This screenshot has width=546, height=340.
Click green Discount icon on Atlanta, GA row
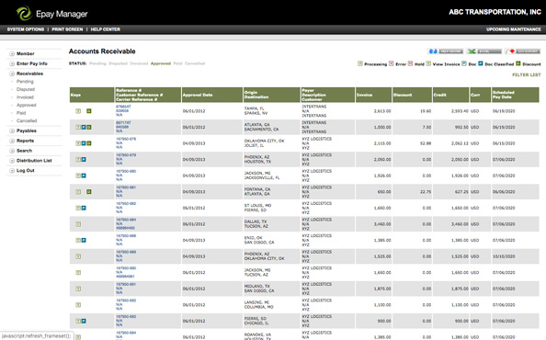pyautogui.click(x=89, y=128)
